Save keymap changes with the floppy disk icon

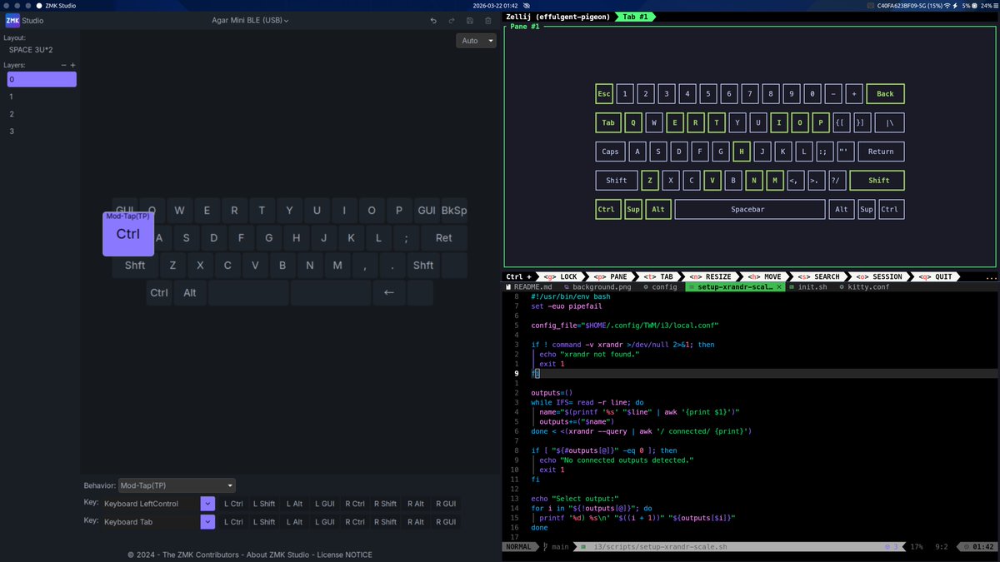click(x=470, y=20)
